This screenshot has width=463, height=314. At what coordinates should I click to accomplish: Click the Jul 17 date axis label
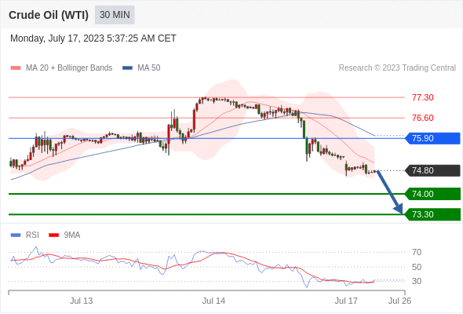point(346,301)
